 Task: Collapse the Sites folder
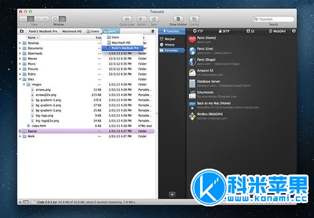click(20, 80)
